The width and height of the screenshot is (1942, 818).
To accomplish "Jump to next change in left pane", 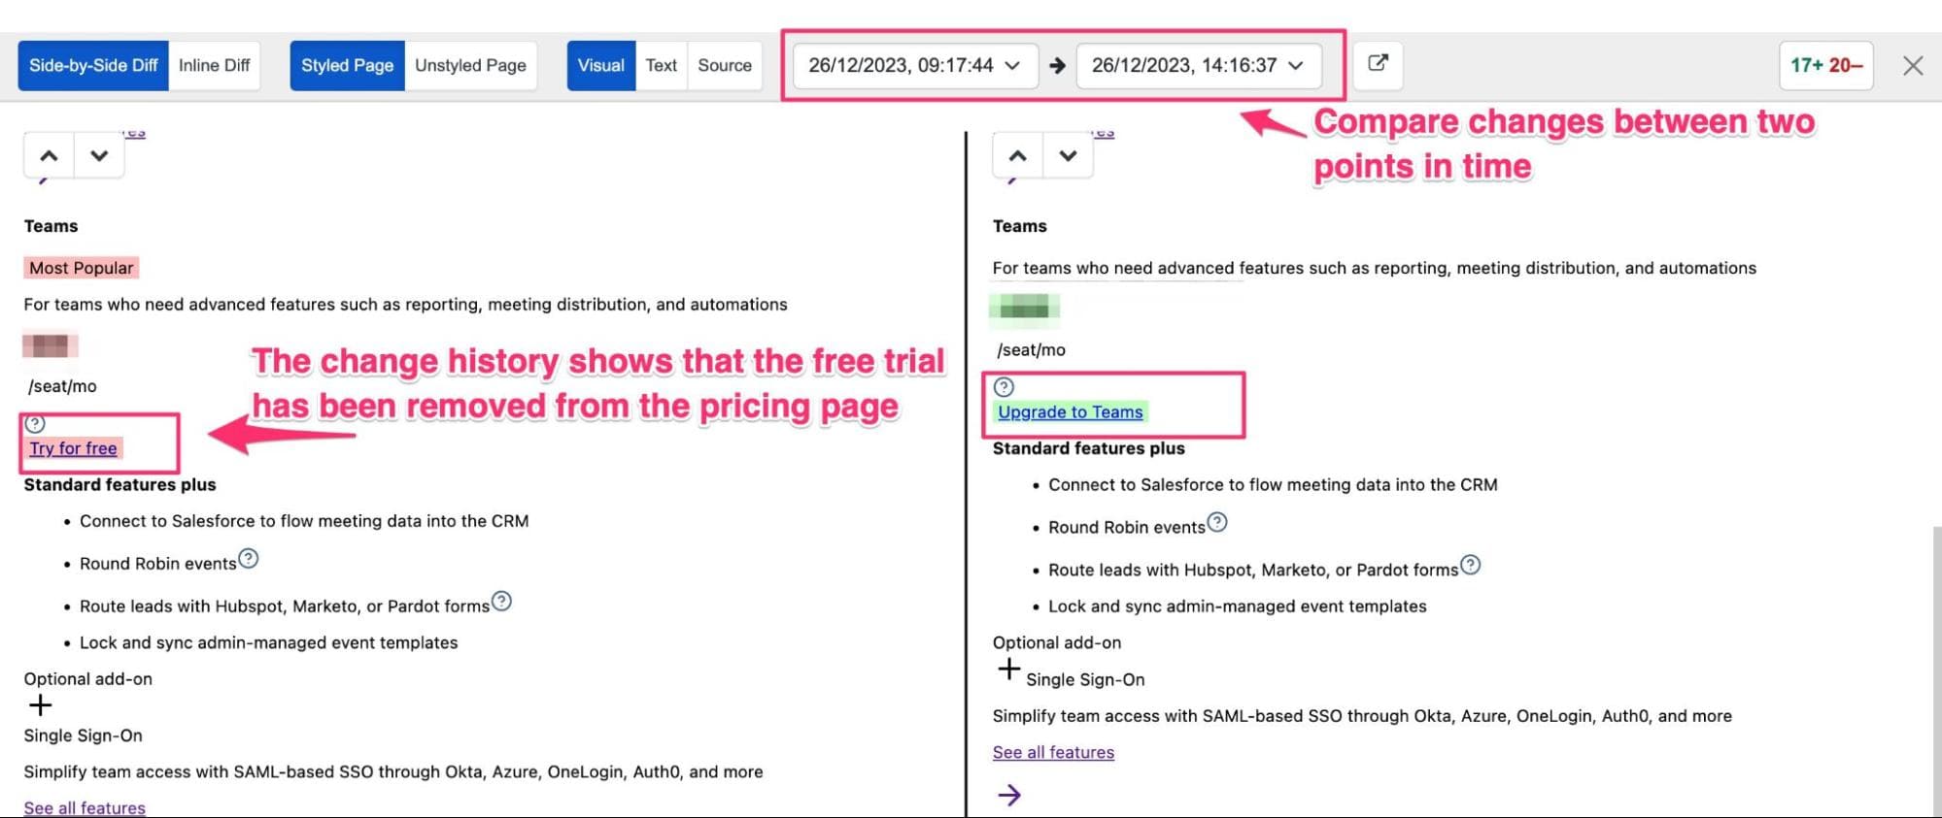I will click(x=99, y=155).
